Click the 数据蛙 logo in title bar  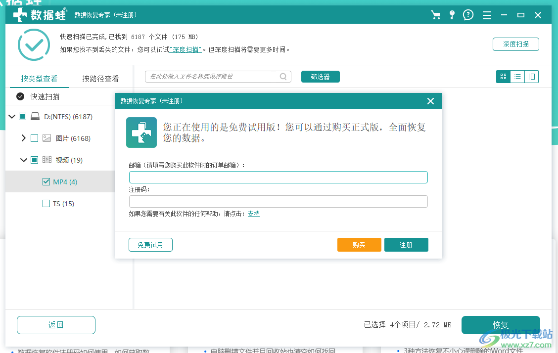[40, 15]
